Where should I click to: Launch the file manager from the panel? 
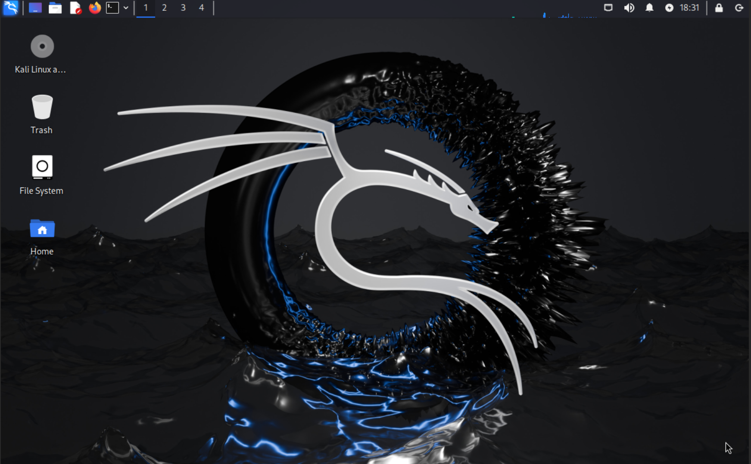point(55,8)
